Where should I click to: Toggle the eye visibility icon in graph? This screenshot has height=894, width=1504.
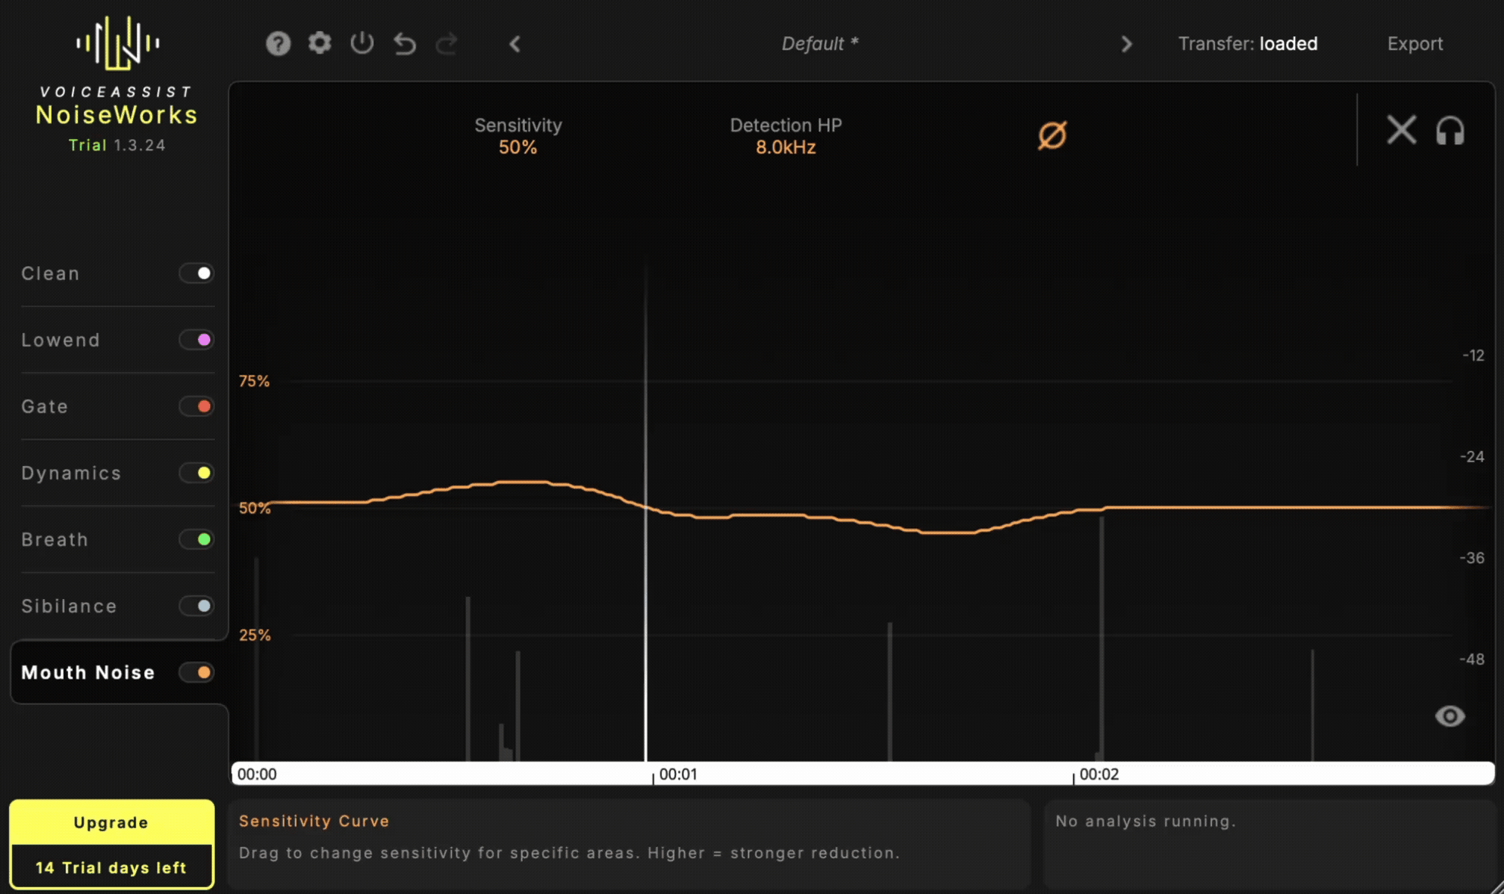tap(1450, 716)
